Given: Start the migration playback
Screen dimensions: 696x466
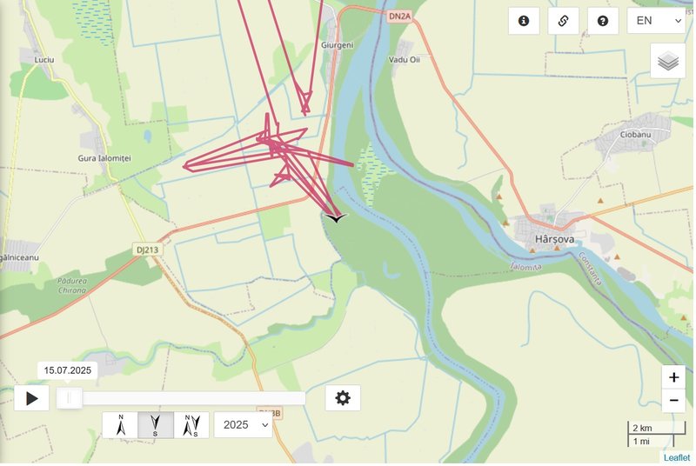Looking at the screenshot, I should click(31, 398).
